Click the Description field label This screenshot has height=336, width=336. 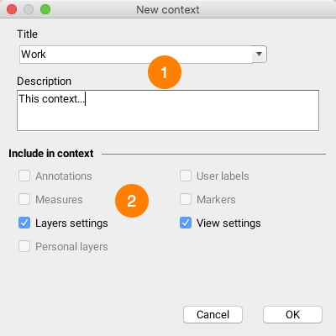45,81
